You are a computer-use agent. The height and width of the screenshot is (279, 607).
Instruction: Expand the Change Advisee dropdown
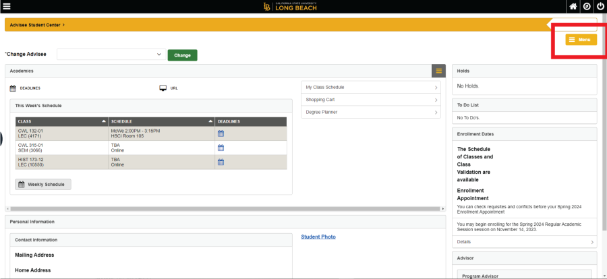click(x=111, y=55)
